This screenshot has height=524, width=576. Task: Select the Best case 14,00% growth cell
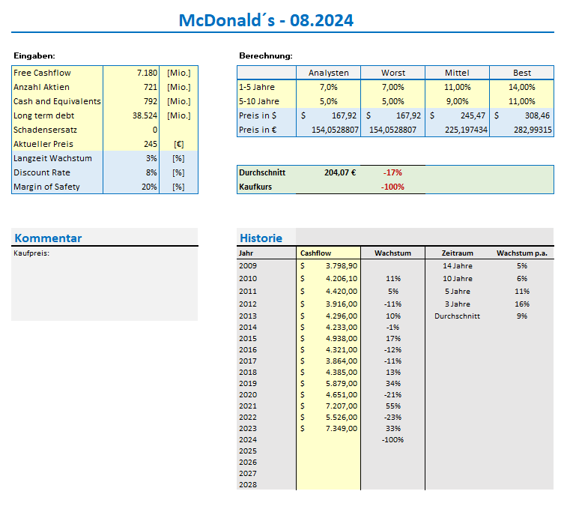pyautogui.click(x=522, y=87)
